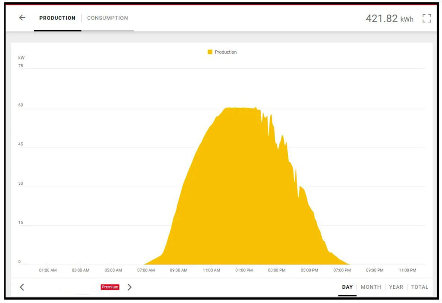Switch to the CONSUMPTION tab
The image size is (442, 303).
point(107,18)
